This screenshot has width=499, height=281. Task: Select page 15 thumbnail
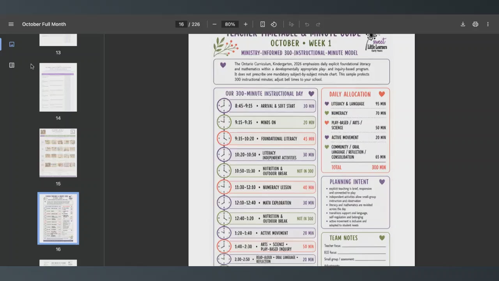pyautogui.click(x=58, y=153)
